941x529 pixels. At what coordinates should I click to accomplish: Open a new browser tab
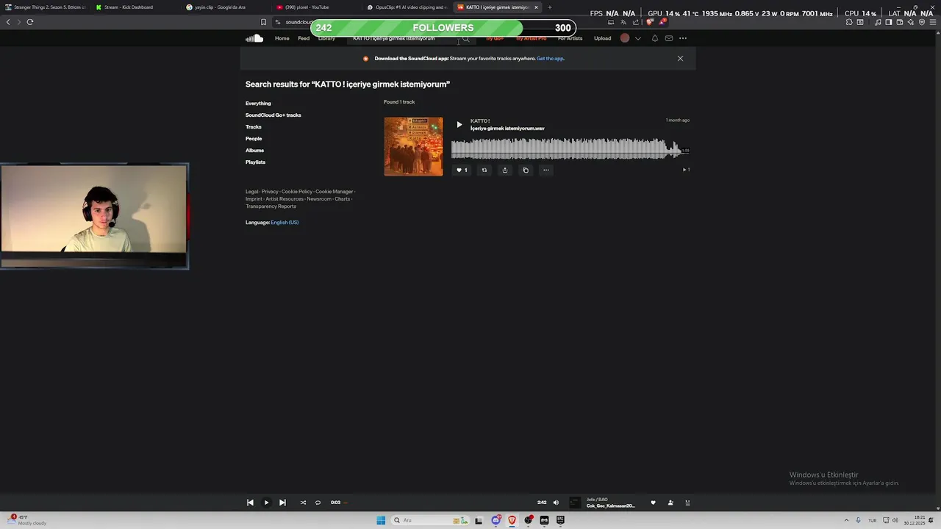pos(549,7)
